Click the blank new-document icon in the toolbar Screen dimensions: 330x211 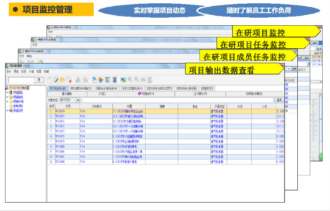(49, 80)
